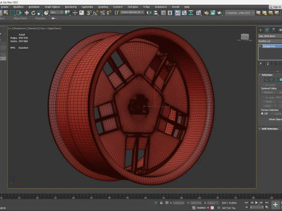Toggle the Scene Explorer icon
Screen dimensions: 282x211
tap(163, 13)
